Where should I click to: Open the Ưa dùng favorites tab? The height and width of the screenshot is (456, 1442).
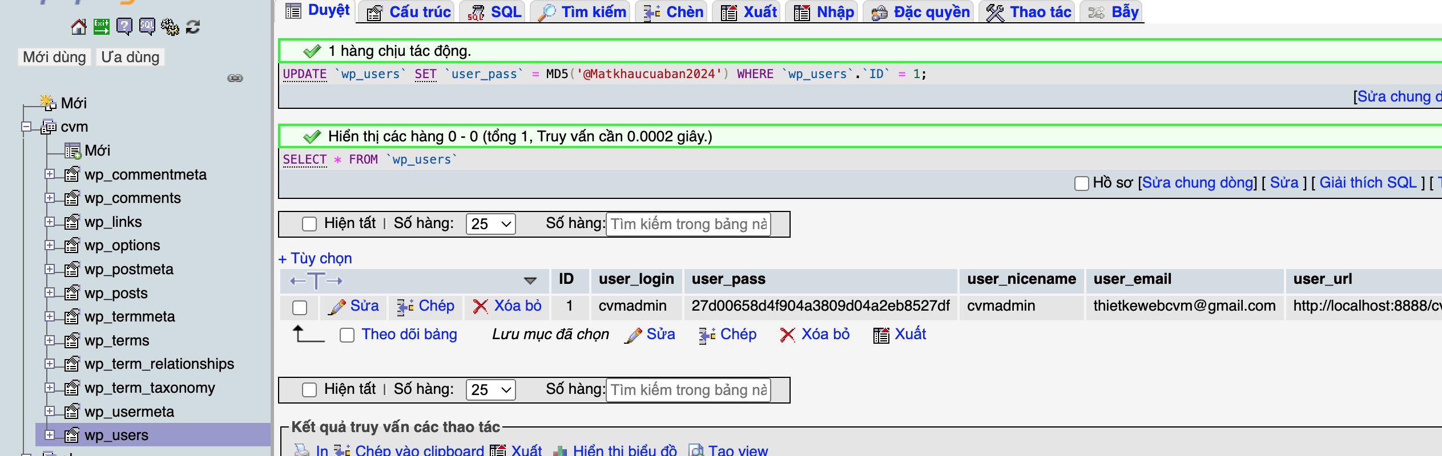(x=130, y=57)
